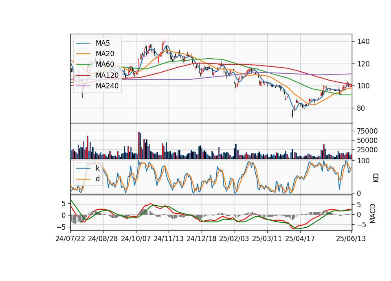Image resolution: width=391 pixels, height=281 pixels.
Task: Click the 24/10/07 date axis label
Action: (x=136, y=239)
